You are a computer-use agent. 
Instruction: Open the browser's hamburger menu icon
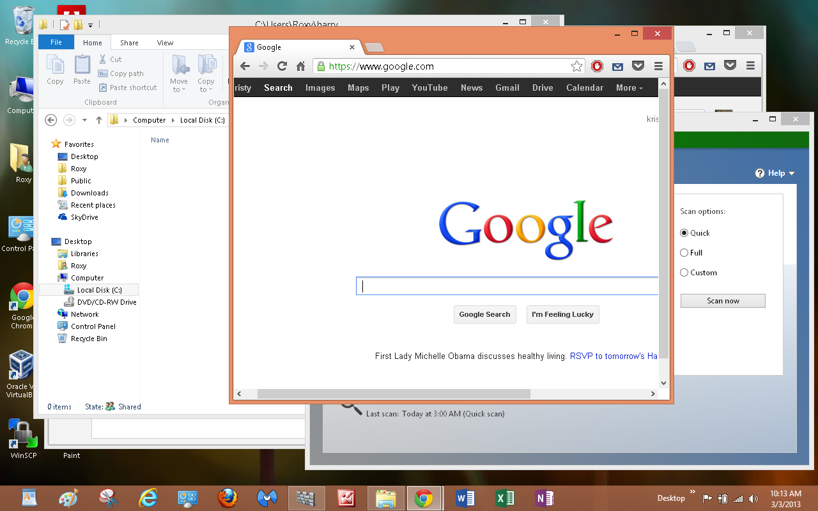click(x=659, y=66)
